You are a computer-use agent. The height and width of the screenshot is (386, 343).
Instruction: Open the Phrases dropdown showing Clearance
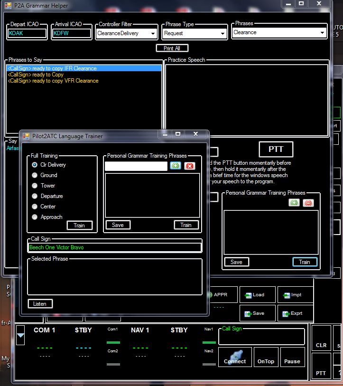[x=322, y=32]
